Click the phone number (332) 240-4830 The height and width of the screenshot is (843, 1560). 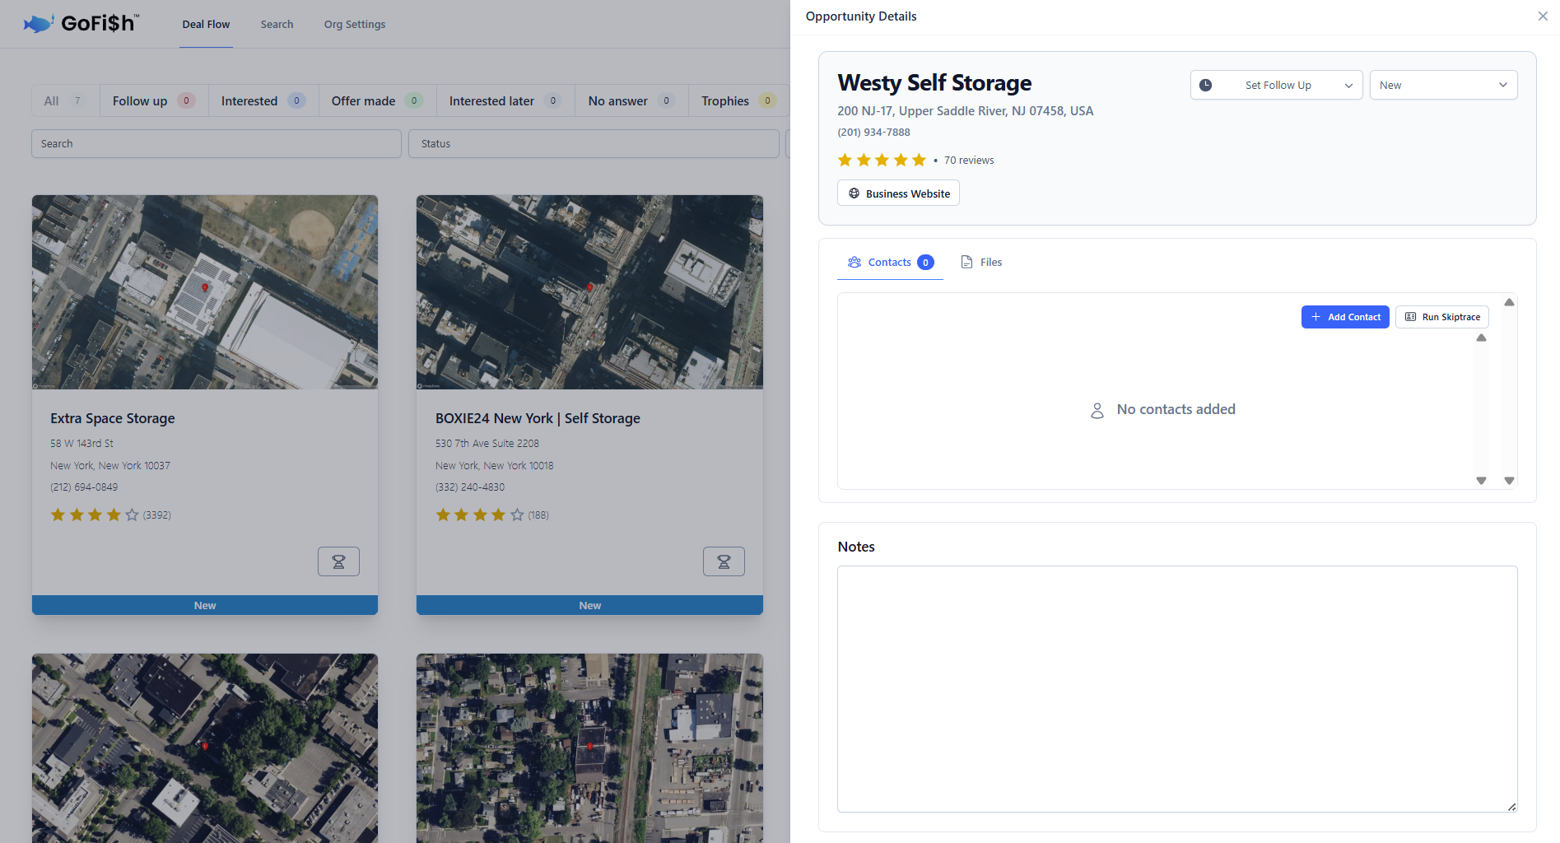470,487
